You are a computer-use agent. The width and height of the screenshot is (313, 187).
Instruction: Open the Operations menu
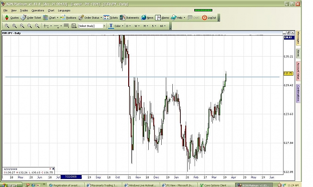[x=38, y=11]
